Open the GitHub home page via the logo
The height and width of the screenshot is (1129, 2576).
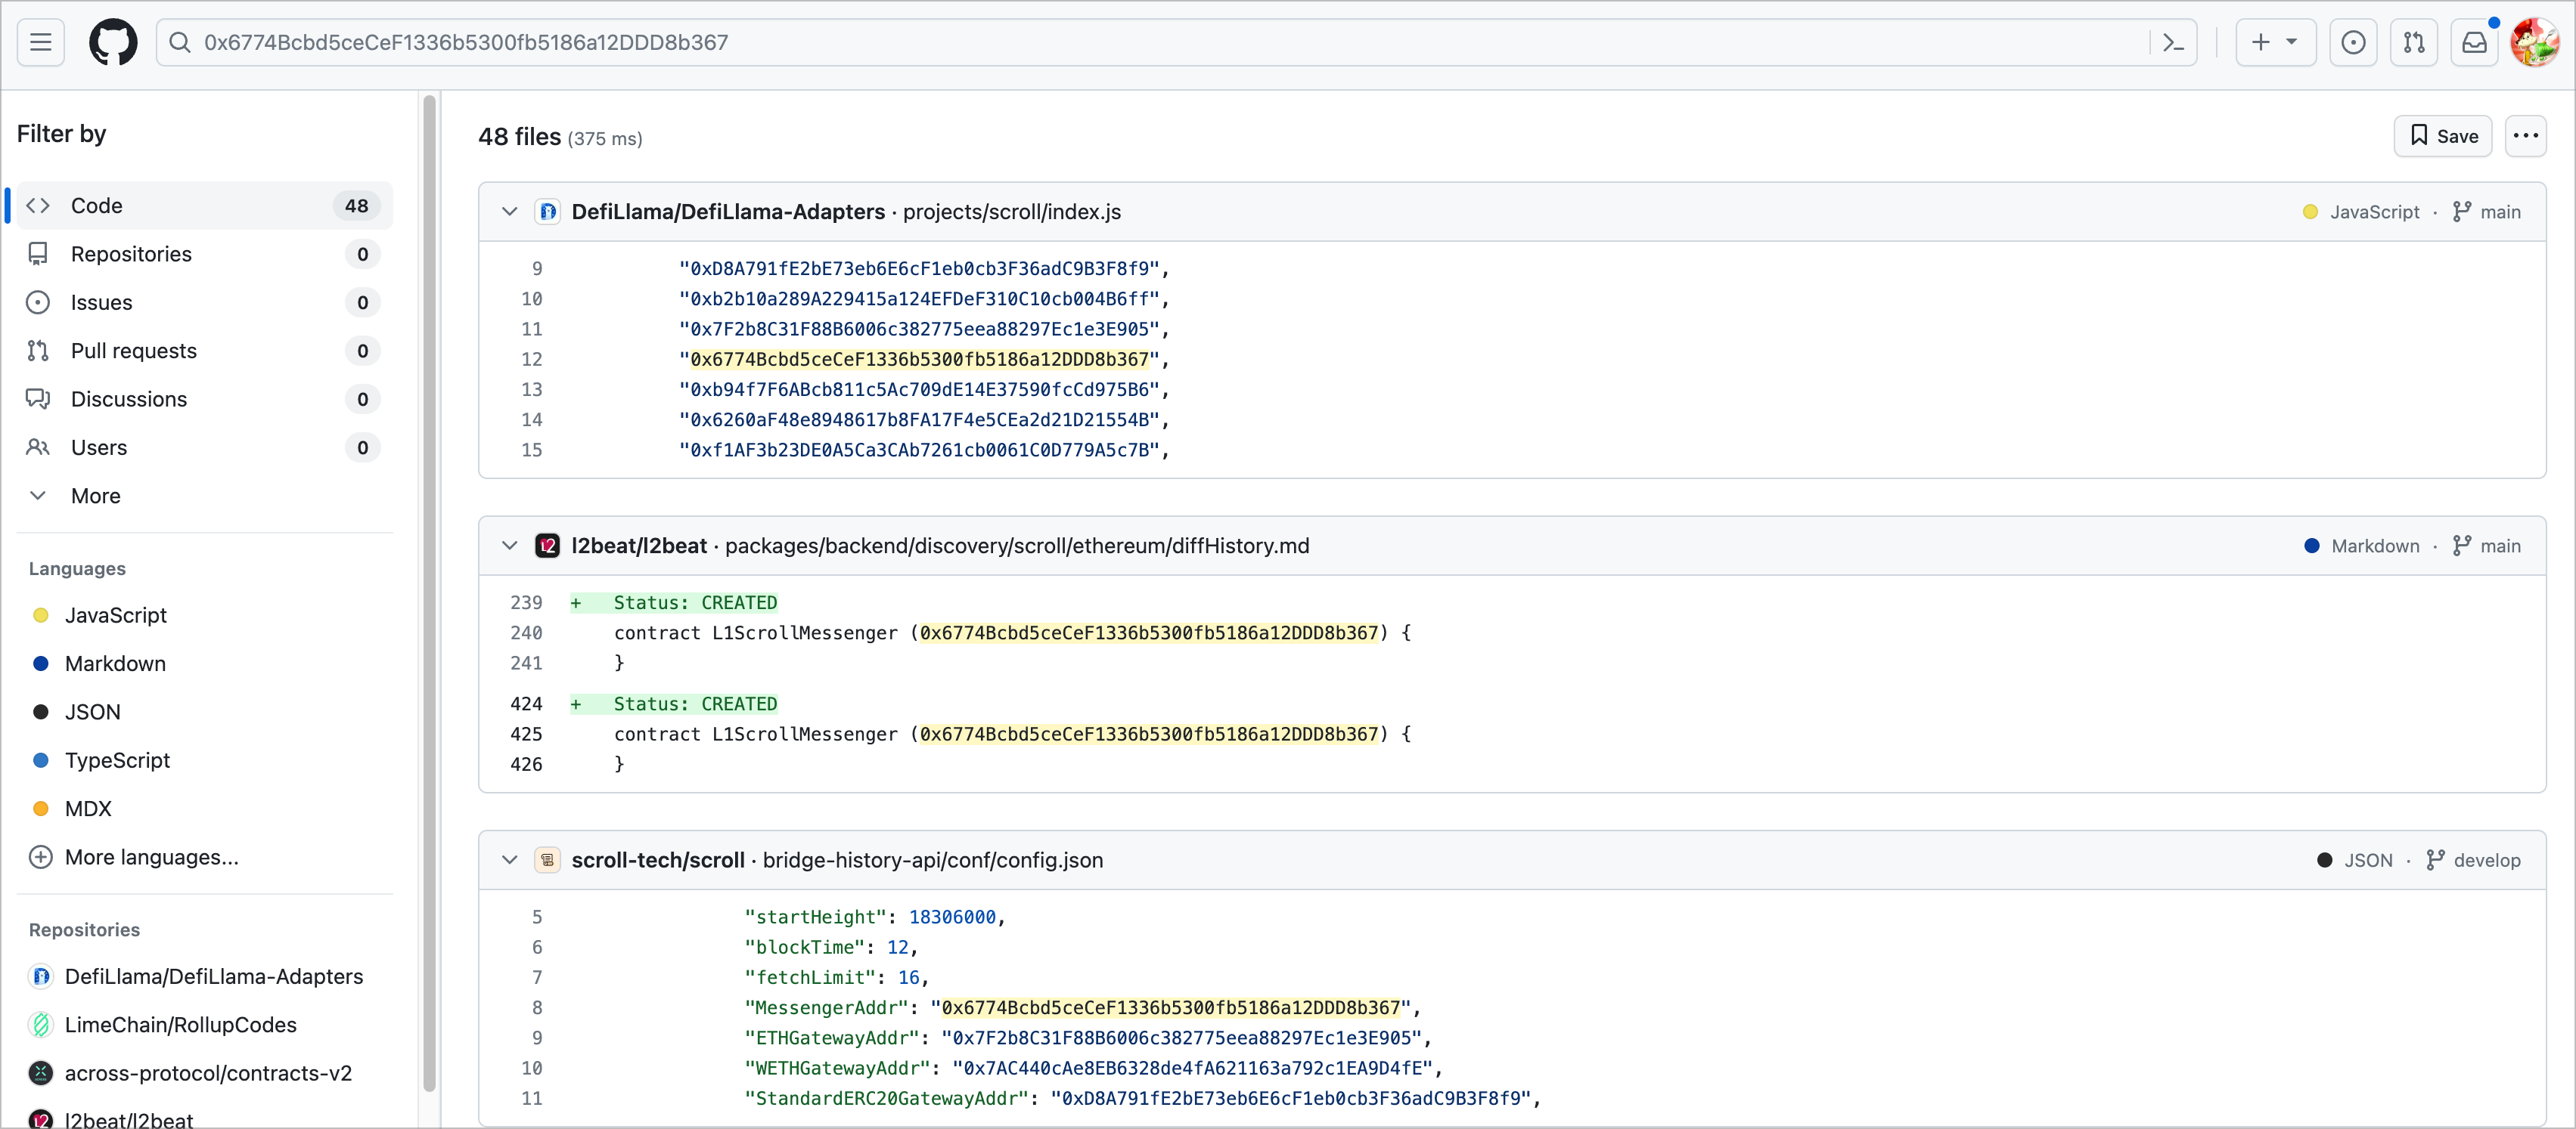tap(113, 42)
